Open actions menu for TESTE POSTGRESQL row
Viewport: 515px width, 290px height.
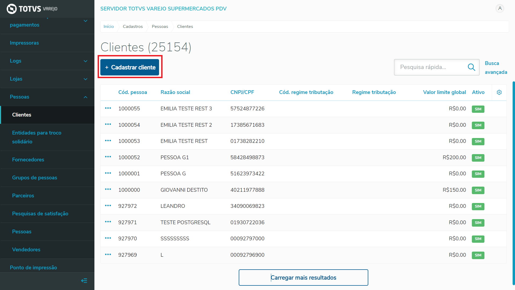point(108,222)
